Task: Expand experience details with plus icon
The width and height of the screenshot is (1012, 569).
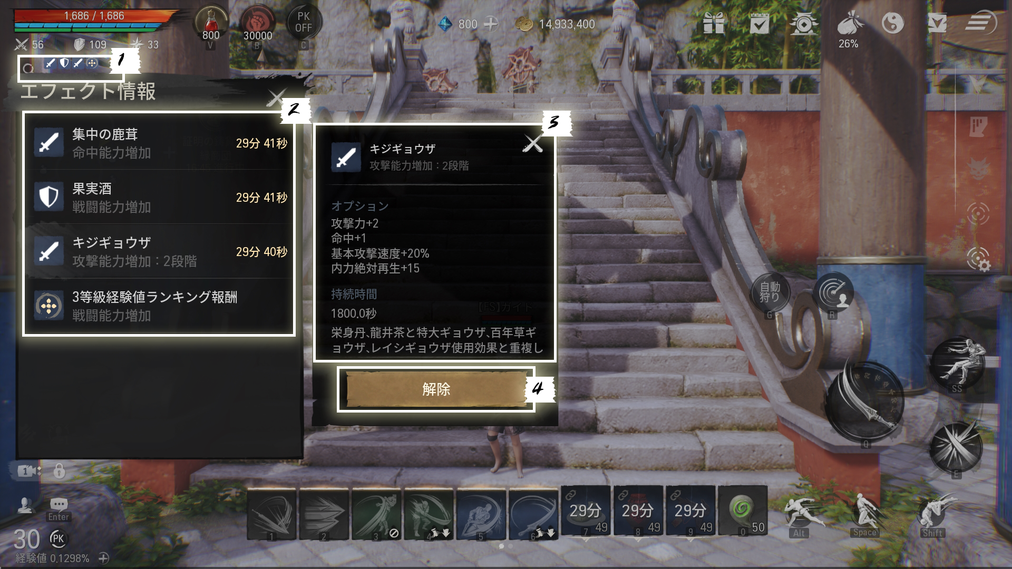Action: pyautogui.click(x=104, y=558)
